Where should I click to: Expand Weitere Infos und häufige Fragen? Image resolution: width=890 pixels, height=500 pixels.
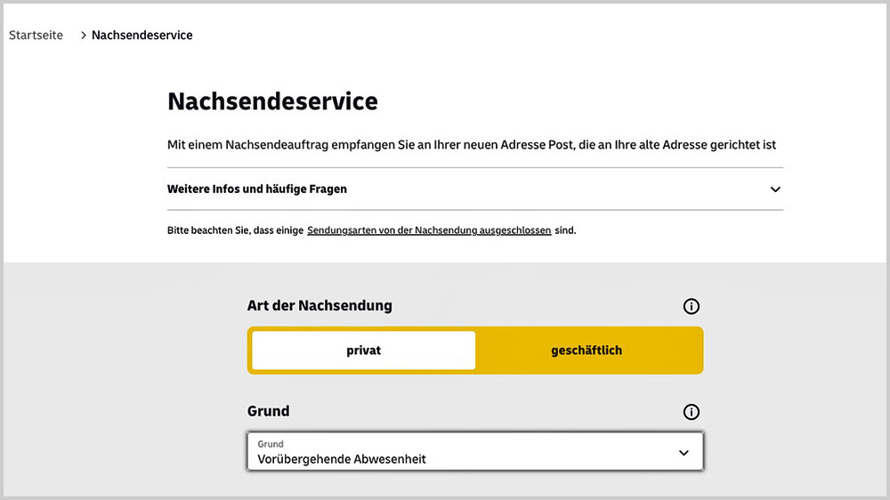[257, 190]
